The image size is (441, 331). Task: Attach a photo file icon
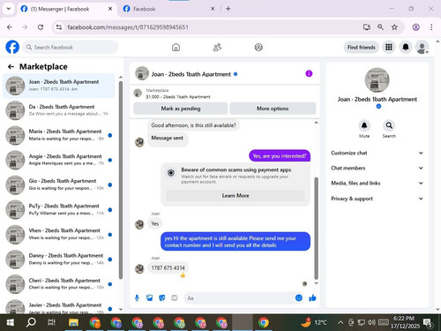[150, 298]
